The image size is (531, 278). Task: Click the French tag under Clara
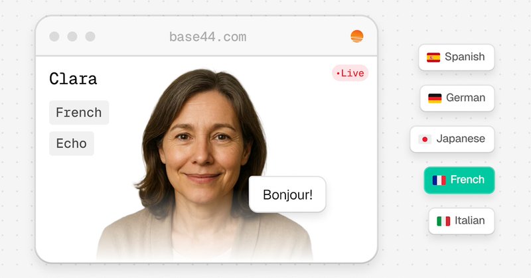click(x=79, y=112)
